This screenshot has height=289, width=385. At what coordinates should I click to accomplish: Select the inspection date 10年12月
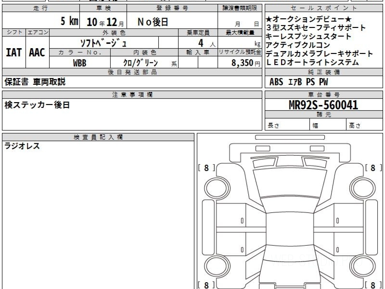[x=105, y=22]
